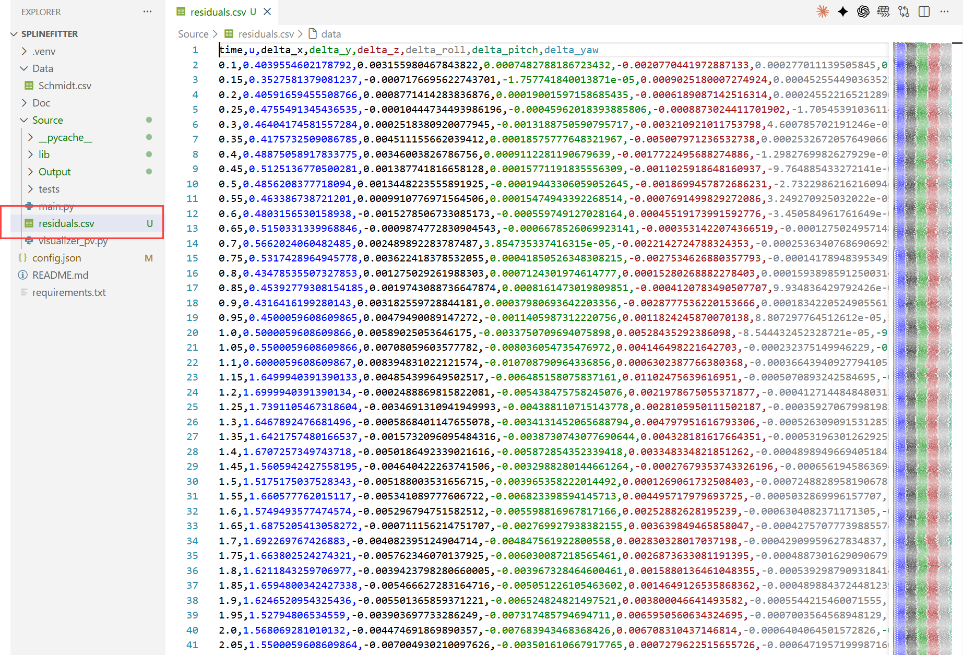This screenshot has height=655, width=963.
Task: Open config.json from the file tree
Action: pyautogui.click(x=56, y=258)
